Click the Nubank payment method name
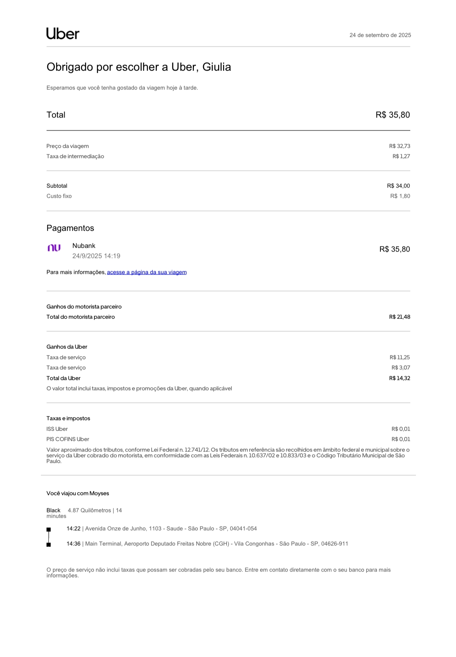Viewport: 456px width, 657px height. (84, 246)
